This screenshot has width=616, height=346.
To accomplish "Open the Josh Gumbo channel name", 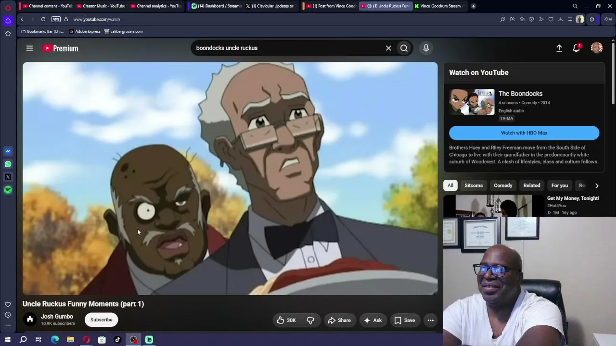I will pos(57,317).
